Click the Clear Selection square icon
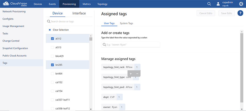 50,30
